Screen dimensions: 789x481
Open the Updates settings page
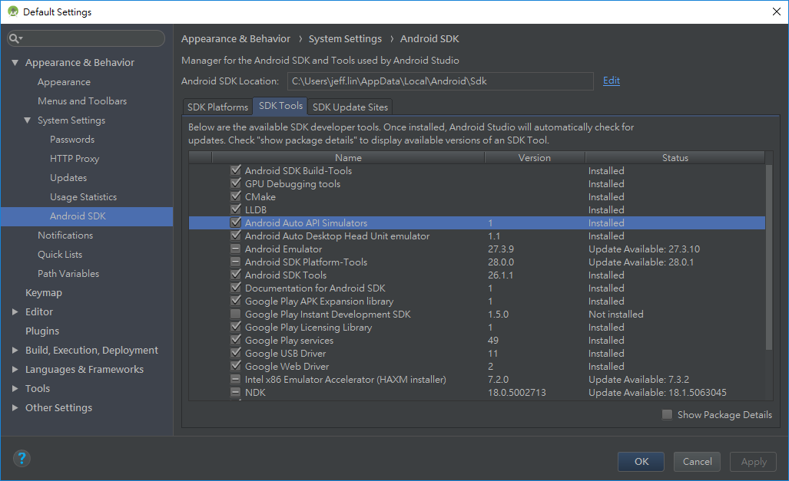coord(68,177)
